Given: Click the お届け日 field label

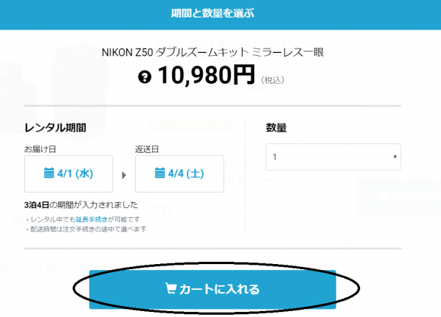Looking at the screenshot, I should coord(40,149).
